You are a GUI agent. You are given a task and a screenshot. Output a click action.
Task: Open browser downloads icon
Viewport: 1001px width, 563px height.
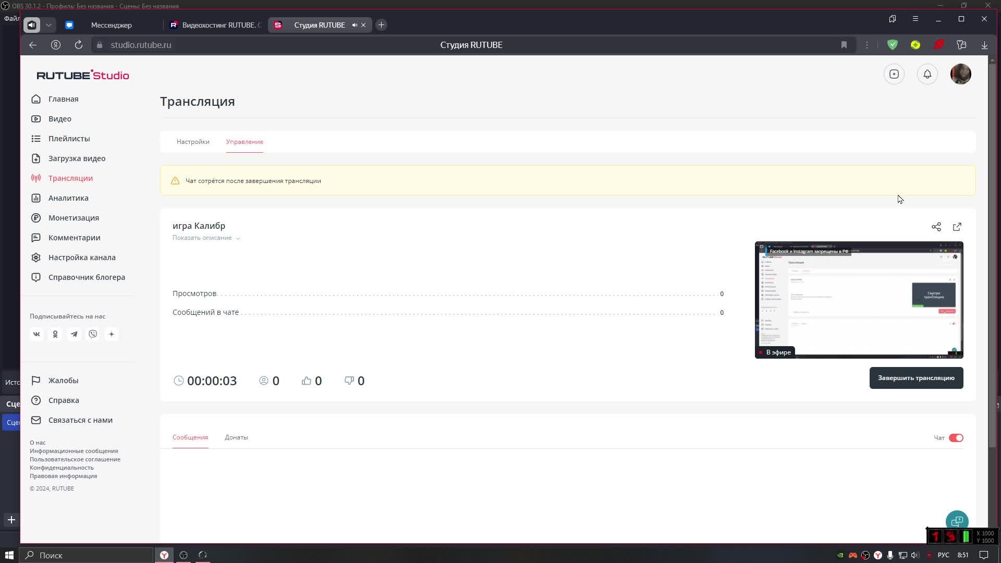984,45
